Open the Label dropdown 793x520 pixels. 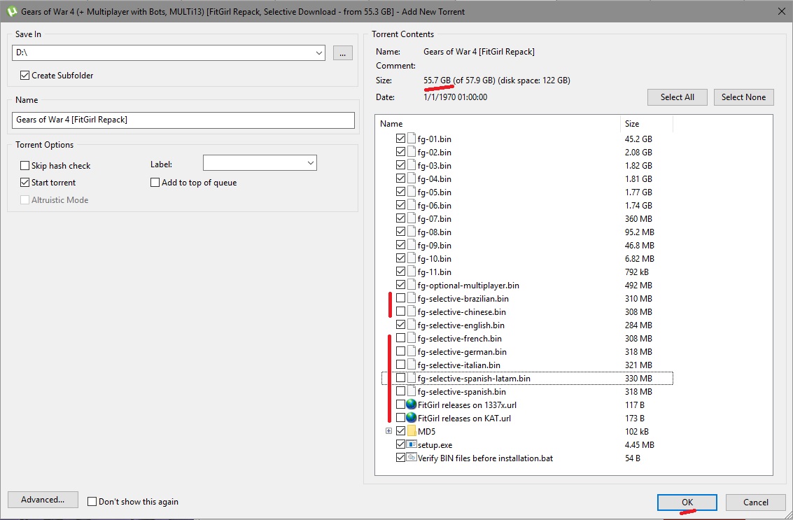point(311,163)
